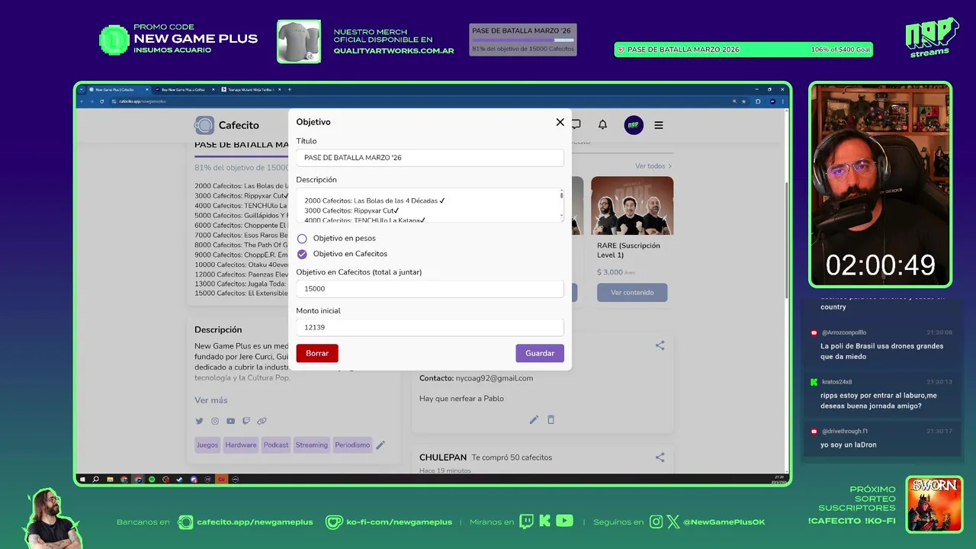Click the Objetivo en Cafecitos 15000 field
This screenshot has height=549, width=976.
430,289
